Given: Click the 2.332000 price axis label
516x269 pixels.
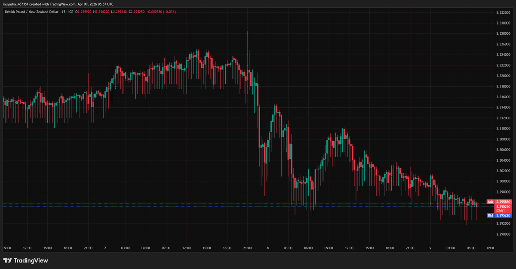Looking at the screenshot, I should tap(503, 12).
